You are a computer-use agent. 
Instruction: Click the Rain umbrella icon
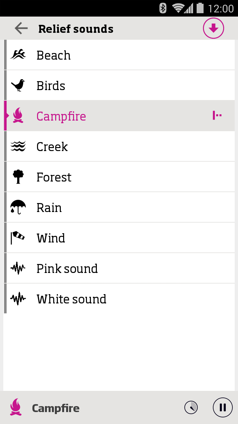point(18,207)
